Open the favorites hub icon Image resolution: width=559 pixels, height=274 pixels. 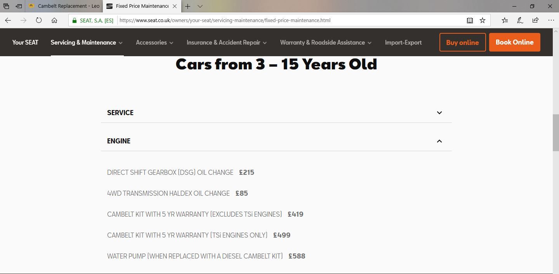[505, 21]
